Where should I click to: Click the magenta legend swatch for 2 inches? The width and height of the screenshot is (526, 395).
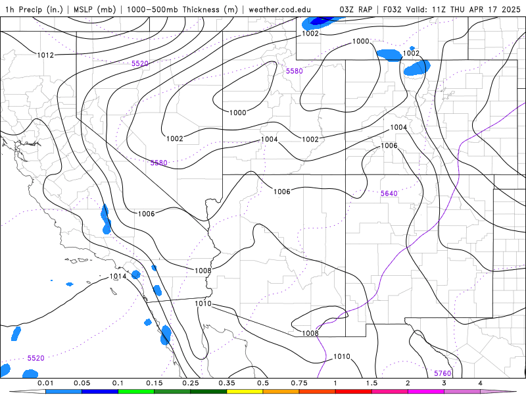pos(426,392)
